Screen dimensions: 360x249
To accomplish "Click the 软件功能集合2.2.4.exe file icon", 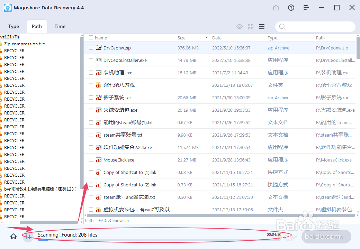I will [99, 147].
